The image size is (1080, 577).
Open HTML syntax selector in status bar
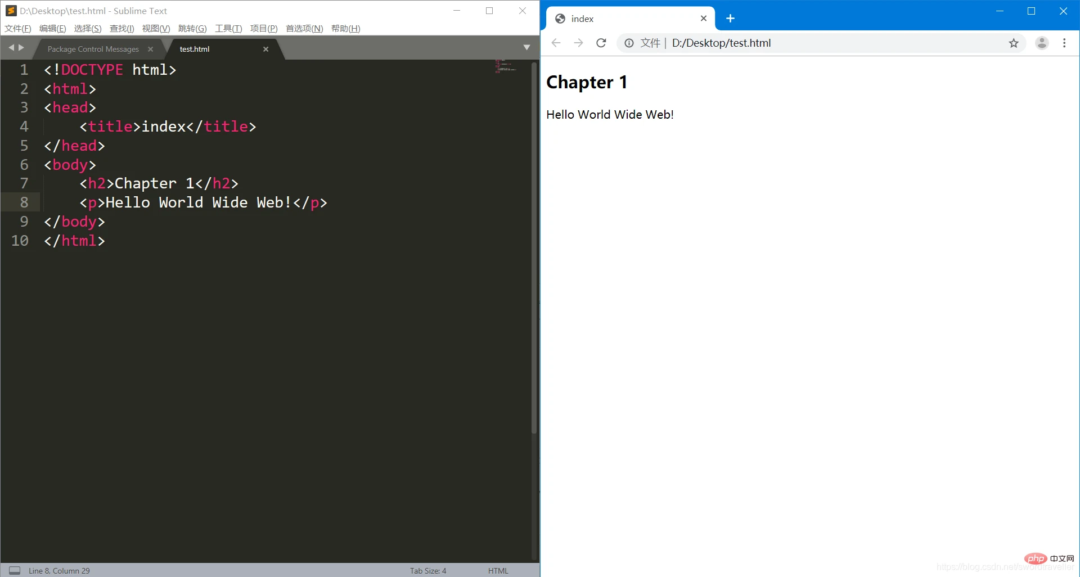[498, 570]
